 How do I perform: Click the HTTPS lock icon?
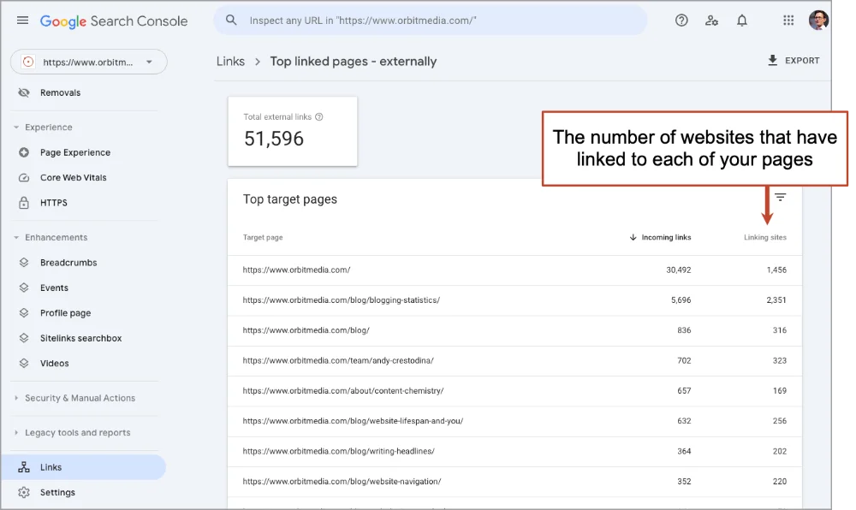(24, 203)
